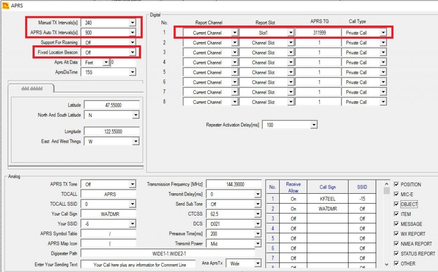438x272 pixels.
Task: Open the Manual TX Intervals dropdown
Action: (133, 23)
